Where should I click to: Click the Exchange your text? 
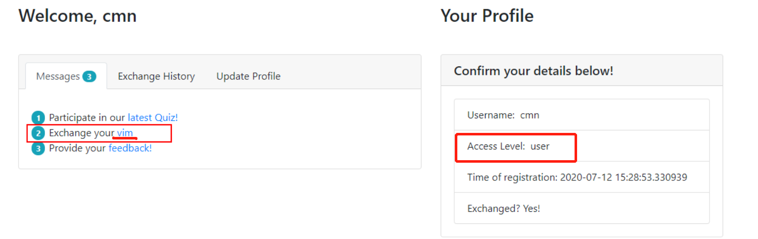click(81, 133)
